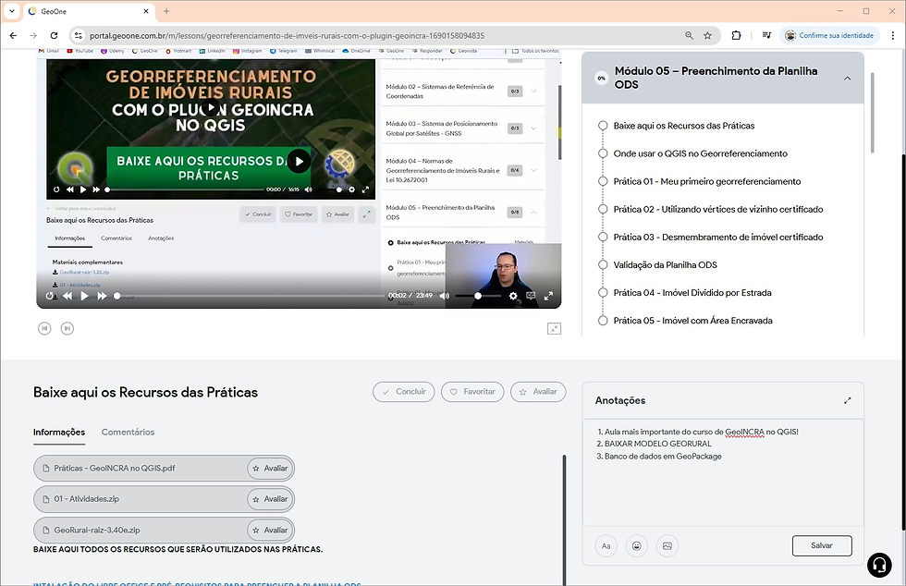The height and width of the screenshot is (586, 906).
Task: Click the video progress bar handle
Action: [x=117, y=296]
